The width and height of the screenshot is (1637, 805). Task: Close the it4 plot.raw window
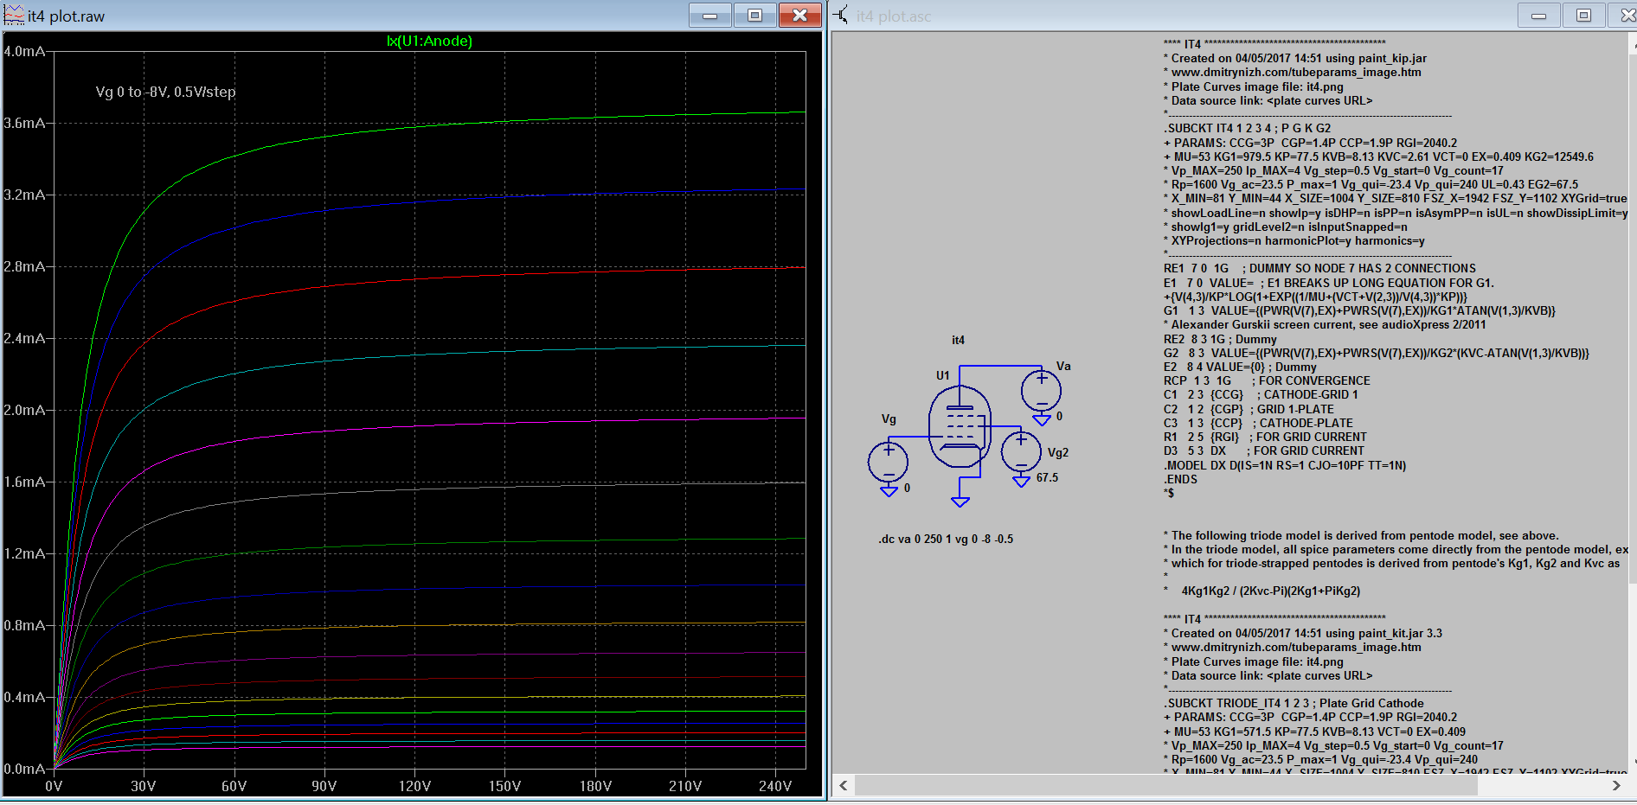pyautogui.click(x=799, y=16)
